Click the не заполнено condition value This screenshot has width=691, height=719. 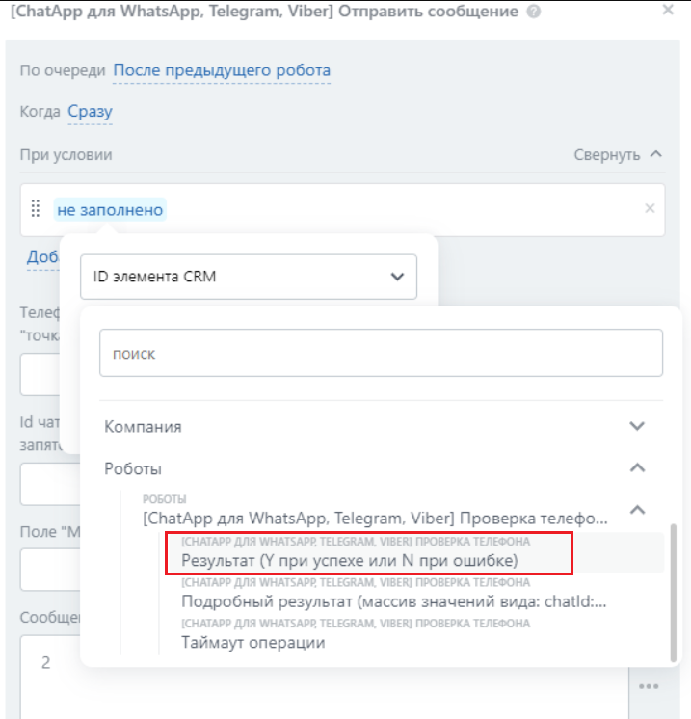pos(110,209)
